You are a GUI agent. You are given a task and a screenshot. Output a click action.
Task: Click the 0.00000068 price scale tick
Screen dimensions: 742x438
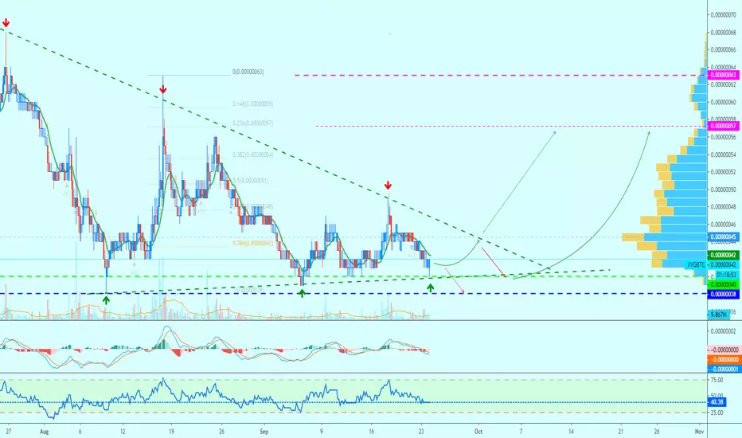coord(723,33)
